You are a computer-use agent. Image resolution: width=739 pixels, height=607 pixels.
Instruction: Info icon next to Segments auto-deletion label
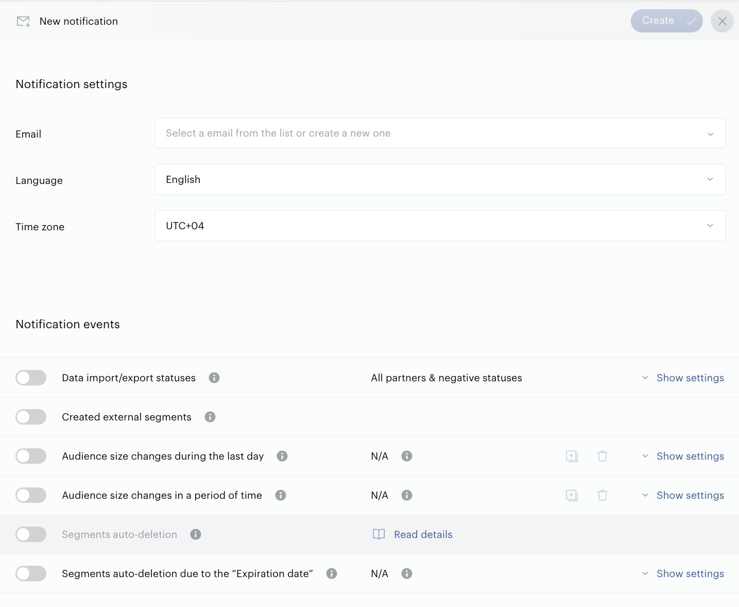(x=196, y=534)
